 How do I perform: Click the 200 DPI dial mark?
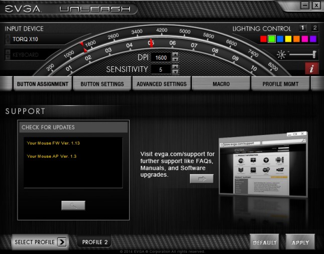click(50, 67)
